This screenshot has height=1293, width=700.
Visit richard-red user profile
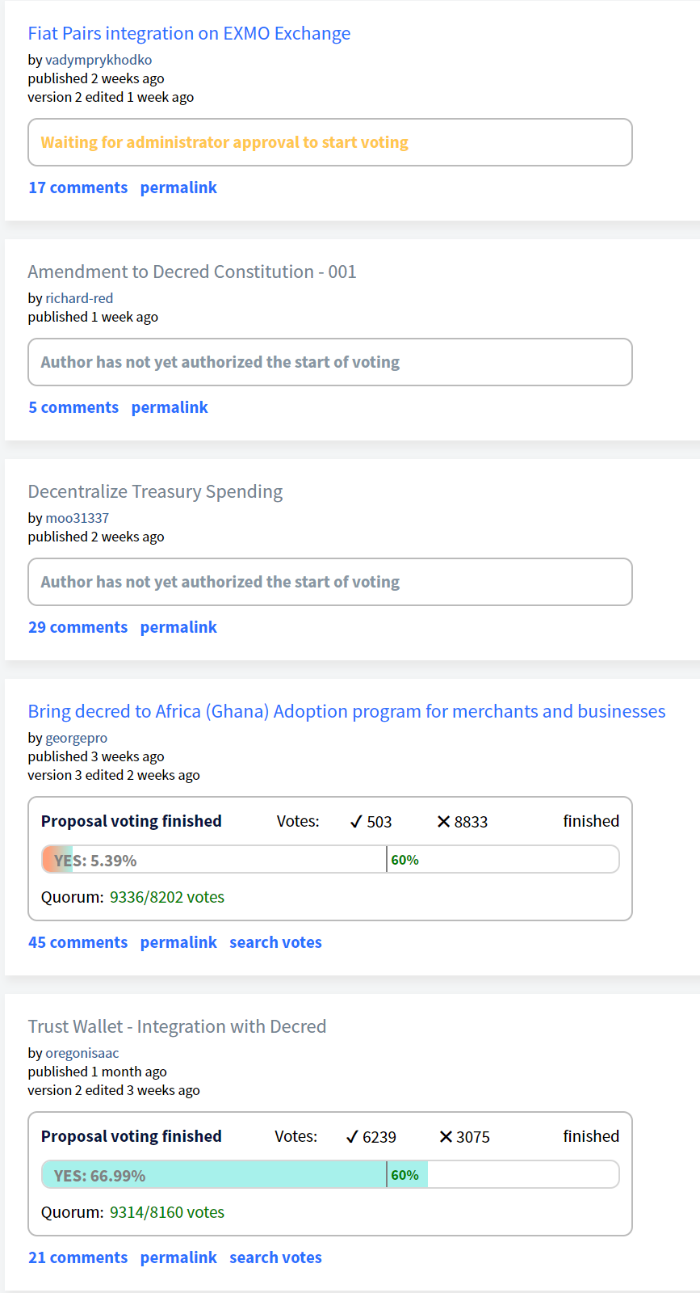79,298
